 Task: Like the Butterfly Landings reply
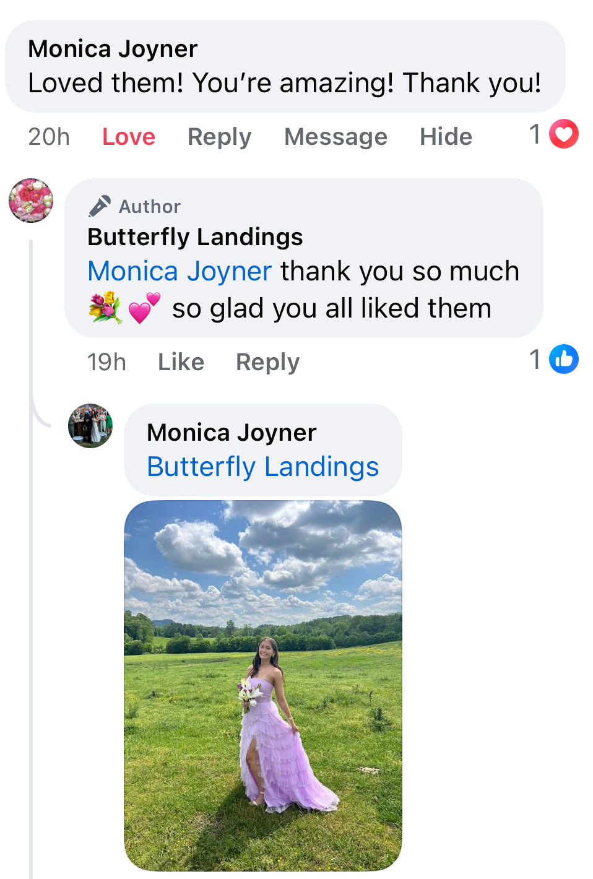[x=181, y=362]
